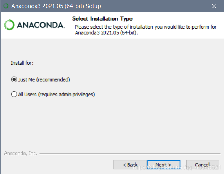Choose the All Users radio button
The width and height of the screenshot is (224, 174).
[x=14, y=94]
